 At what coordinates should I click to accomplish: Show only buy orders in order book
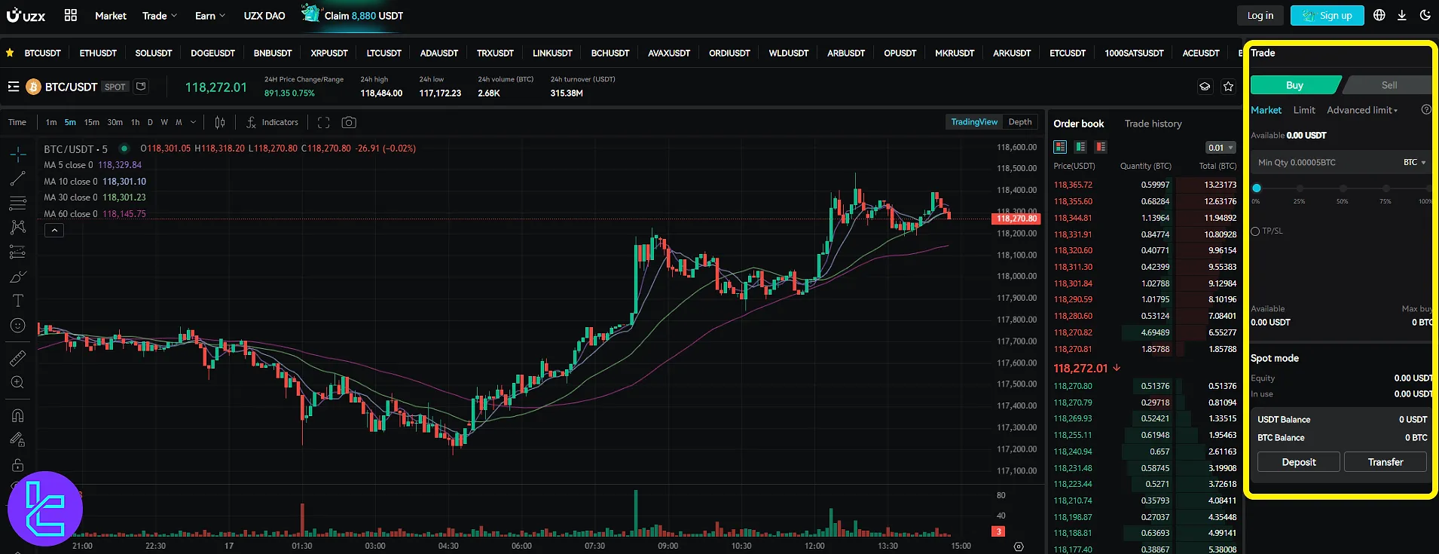coord(1080,146)
